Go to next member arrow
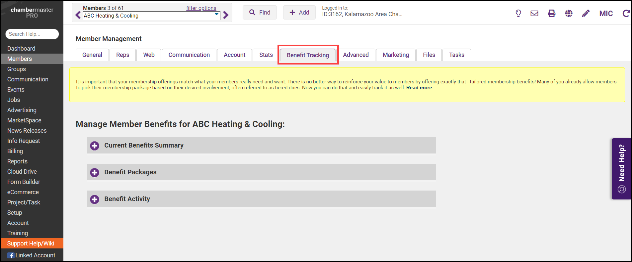Viewport: 632px width, 262px height. tap(226, 15)
